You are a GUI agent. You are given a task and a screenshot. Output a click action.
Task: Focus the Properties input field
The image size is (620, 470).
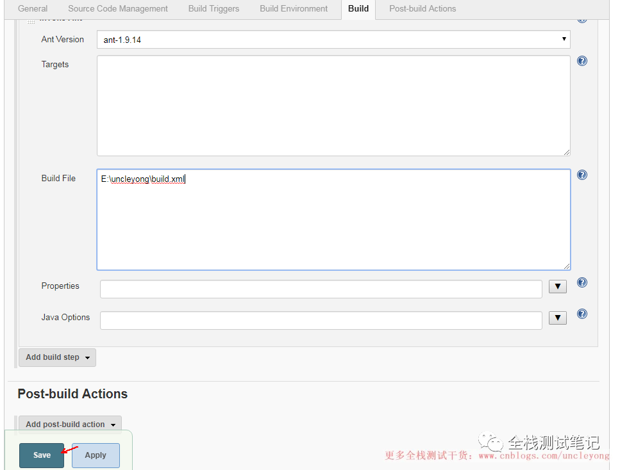click(321, 289)
